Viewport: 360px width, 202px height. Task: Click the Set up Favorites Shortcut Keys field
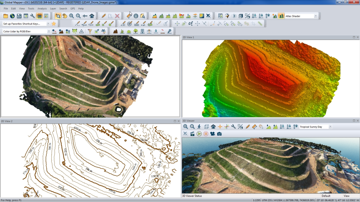(x=25, y=23)
